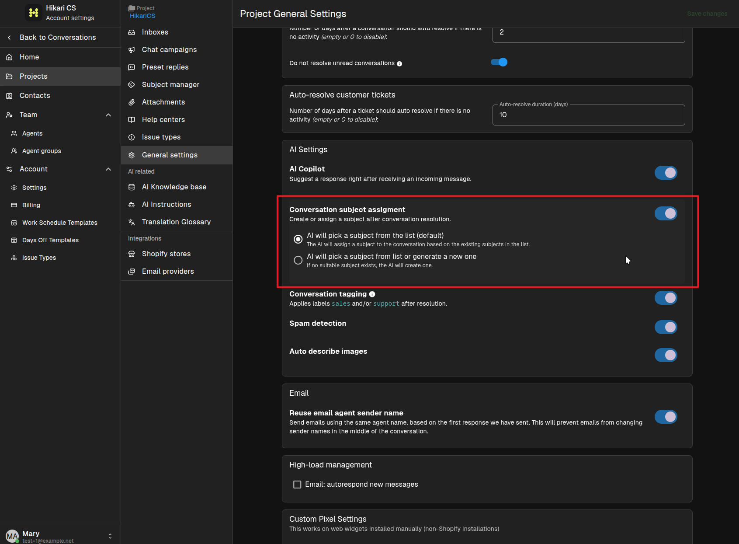Click the Agents people icon
The width and height of the screenshot is (739, 544).
click(x=14, y=133)
